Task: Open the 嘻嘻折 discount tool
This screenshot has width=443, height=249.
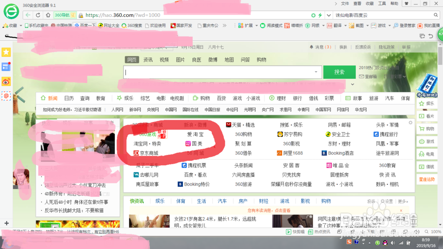Action: (x=294, y=25)
